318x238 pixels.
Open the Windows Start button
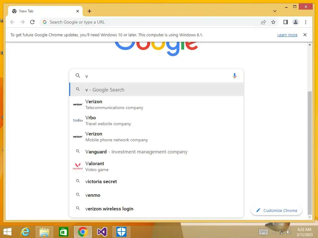point(7,232)
